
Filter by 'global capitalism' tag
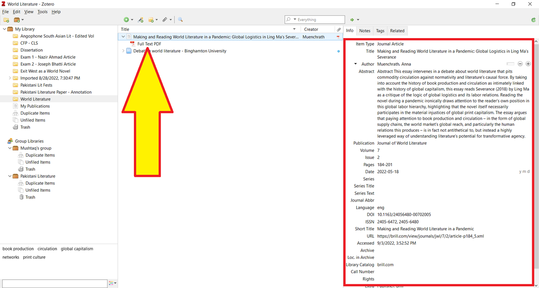pos(77,249)
